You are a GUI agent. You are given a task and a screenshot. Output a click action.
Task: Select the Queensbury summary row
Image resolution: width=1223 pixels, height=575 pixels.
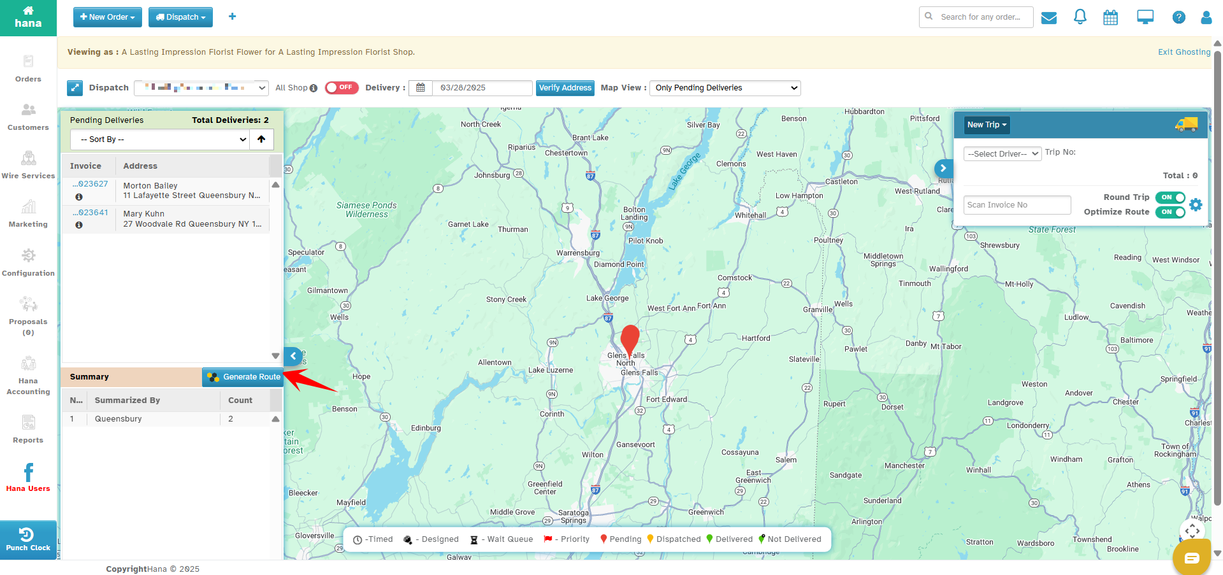pos(166,419)
